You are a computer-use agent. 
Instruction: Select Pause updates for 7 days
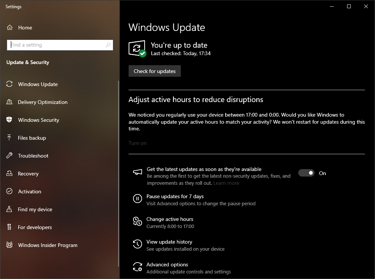[x=175, y=197]
